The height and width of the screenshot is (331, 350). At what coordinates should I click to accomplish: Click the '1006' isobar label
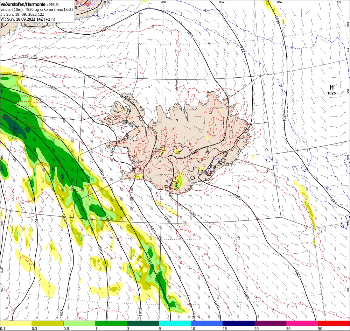point(37,222)
